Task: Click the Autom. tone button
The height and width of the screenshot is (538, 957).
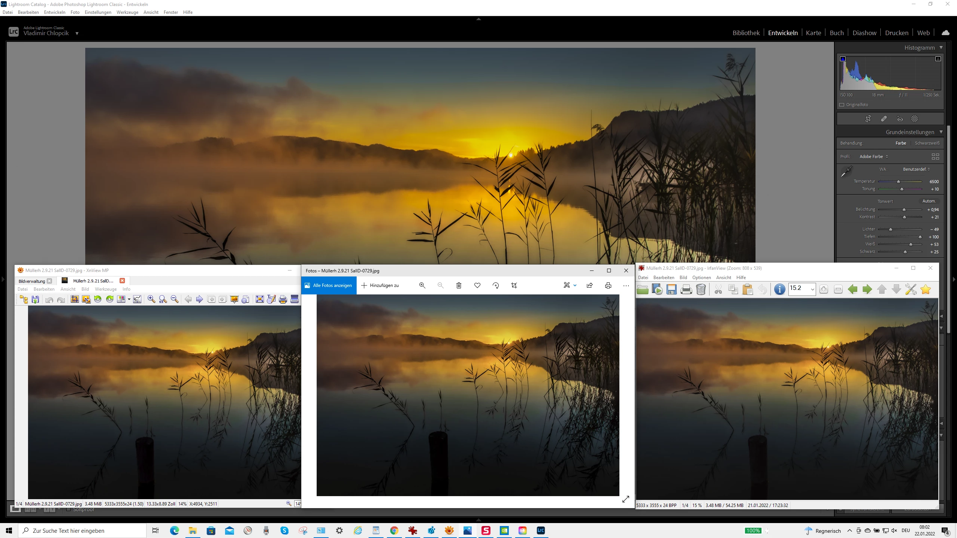Action: (929, 201)
